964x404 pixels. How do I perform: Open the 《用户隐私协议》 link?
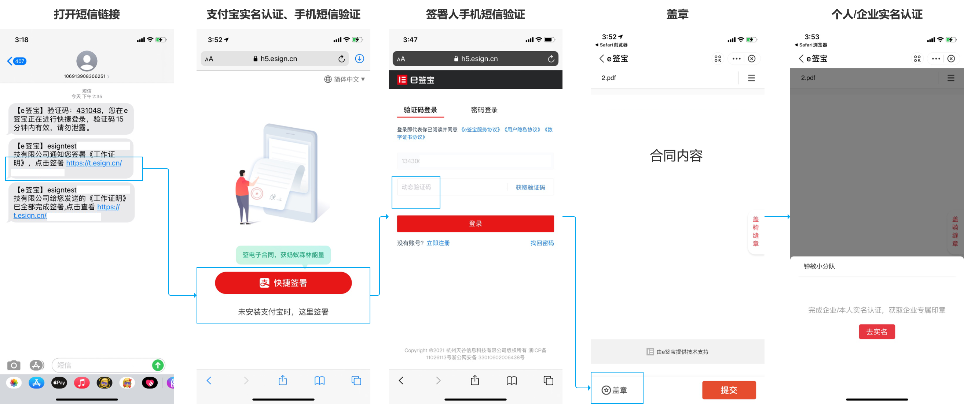(522, 130)
